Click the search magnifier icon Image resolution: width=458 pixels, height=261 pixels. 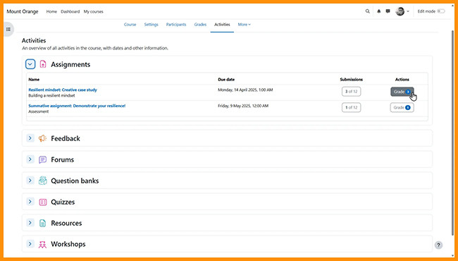[x=367, y=11]
